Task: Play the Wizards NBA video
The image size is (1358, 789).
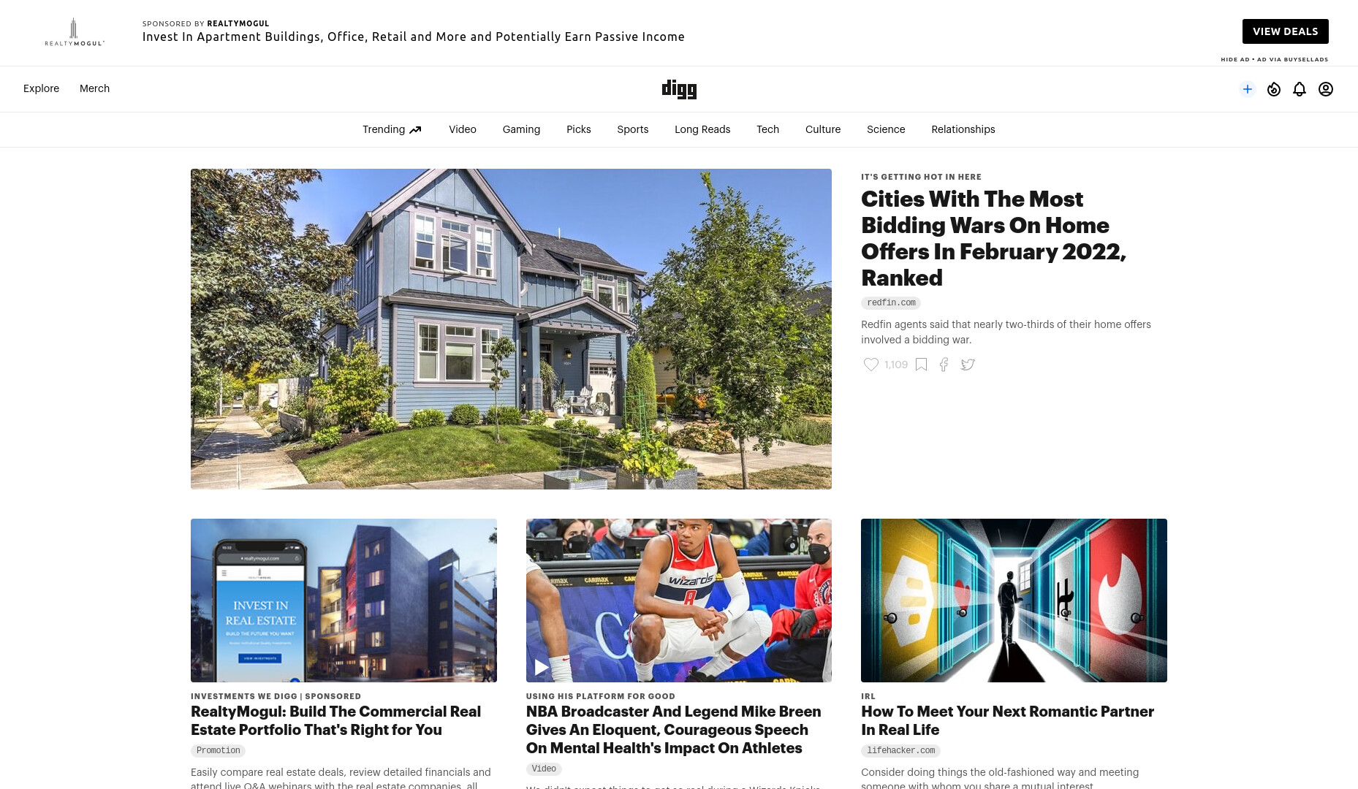Action: point(542,667)
